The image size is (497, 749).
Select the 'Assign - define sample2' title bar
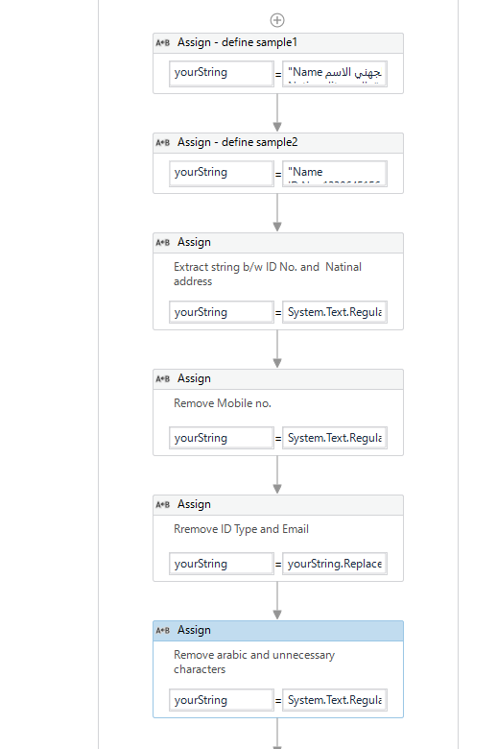click(x=278, y=143)
